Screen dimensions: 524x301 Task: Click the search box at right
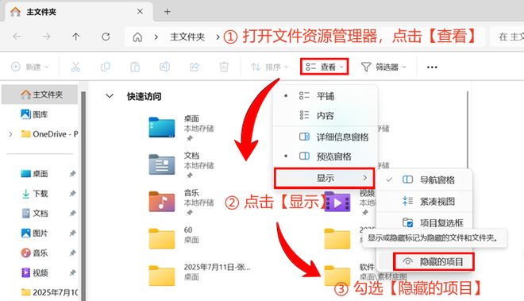[507, 37]
